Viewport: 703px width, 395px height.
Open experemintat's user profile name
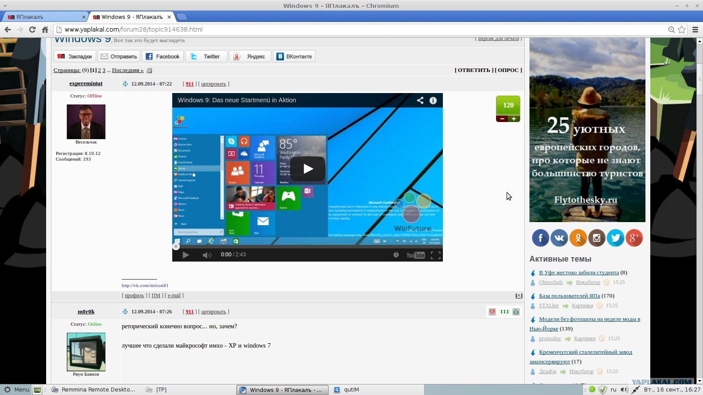coord(86,83)
